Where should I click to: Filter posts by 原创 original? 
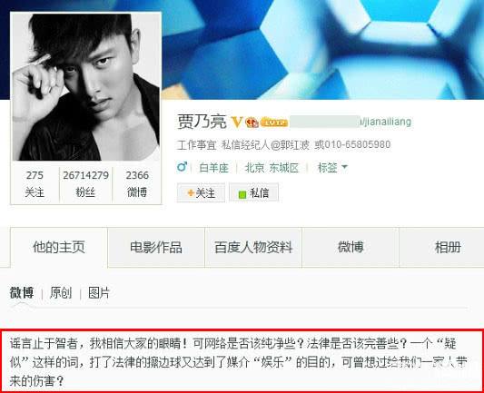pos(61,293)
